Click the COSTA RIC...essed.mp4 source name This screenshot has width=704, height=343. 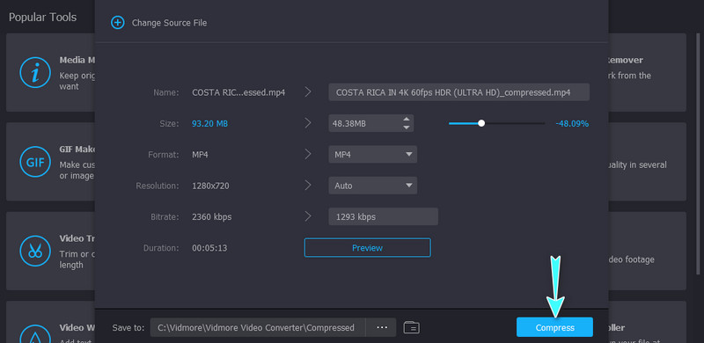(x=238, y=92)
